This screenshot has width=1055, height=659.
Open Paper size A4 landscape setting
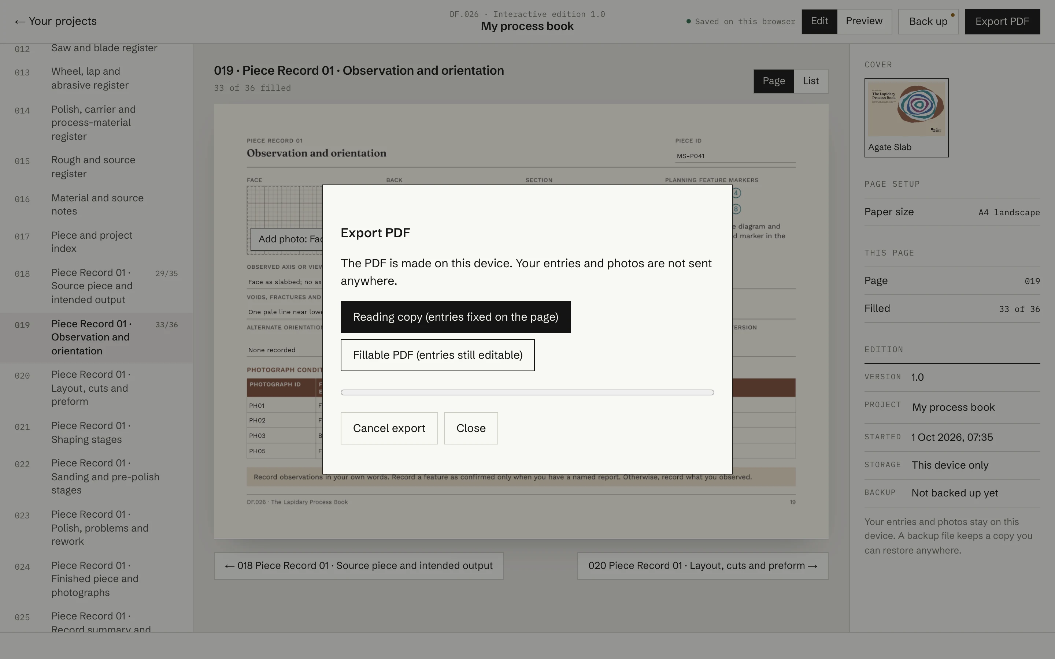click(952, 212)
